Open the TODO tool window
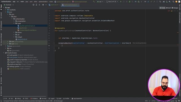The width and height of the screenshot is (181, 102). tap(25, 99)
